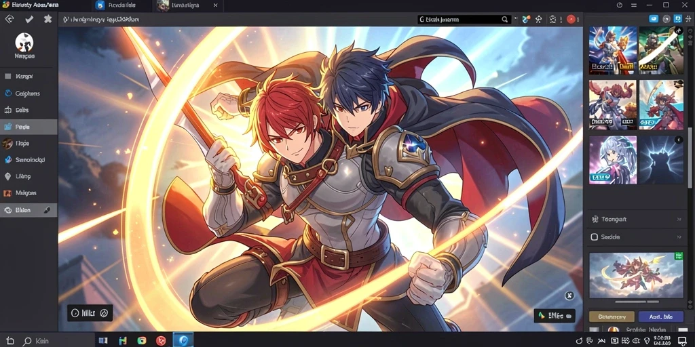Viewport: 695px width, 347px height.
Task: Click the green grid badge on preview
Action: pos(678,256)
